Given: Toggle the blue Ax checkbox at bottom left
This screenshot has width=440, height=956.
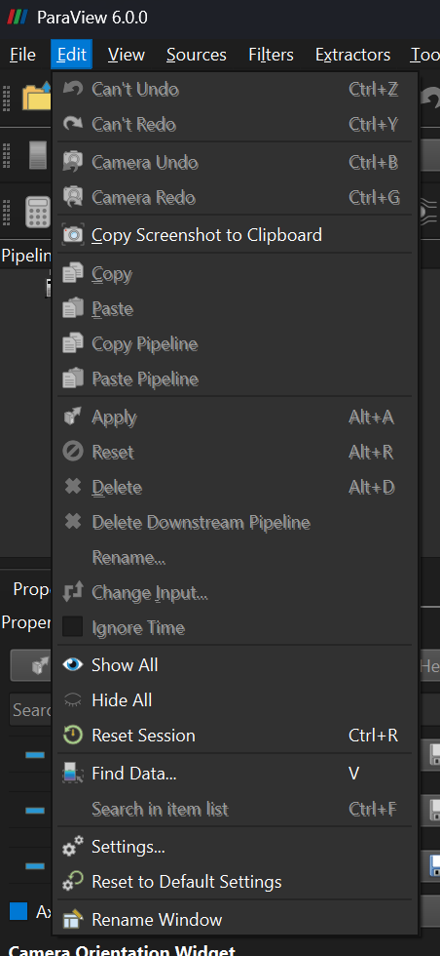Looking at the screenshot, I should (x=18, y=911).
